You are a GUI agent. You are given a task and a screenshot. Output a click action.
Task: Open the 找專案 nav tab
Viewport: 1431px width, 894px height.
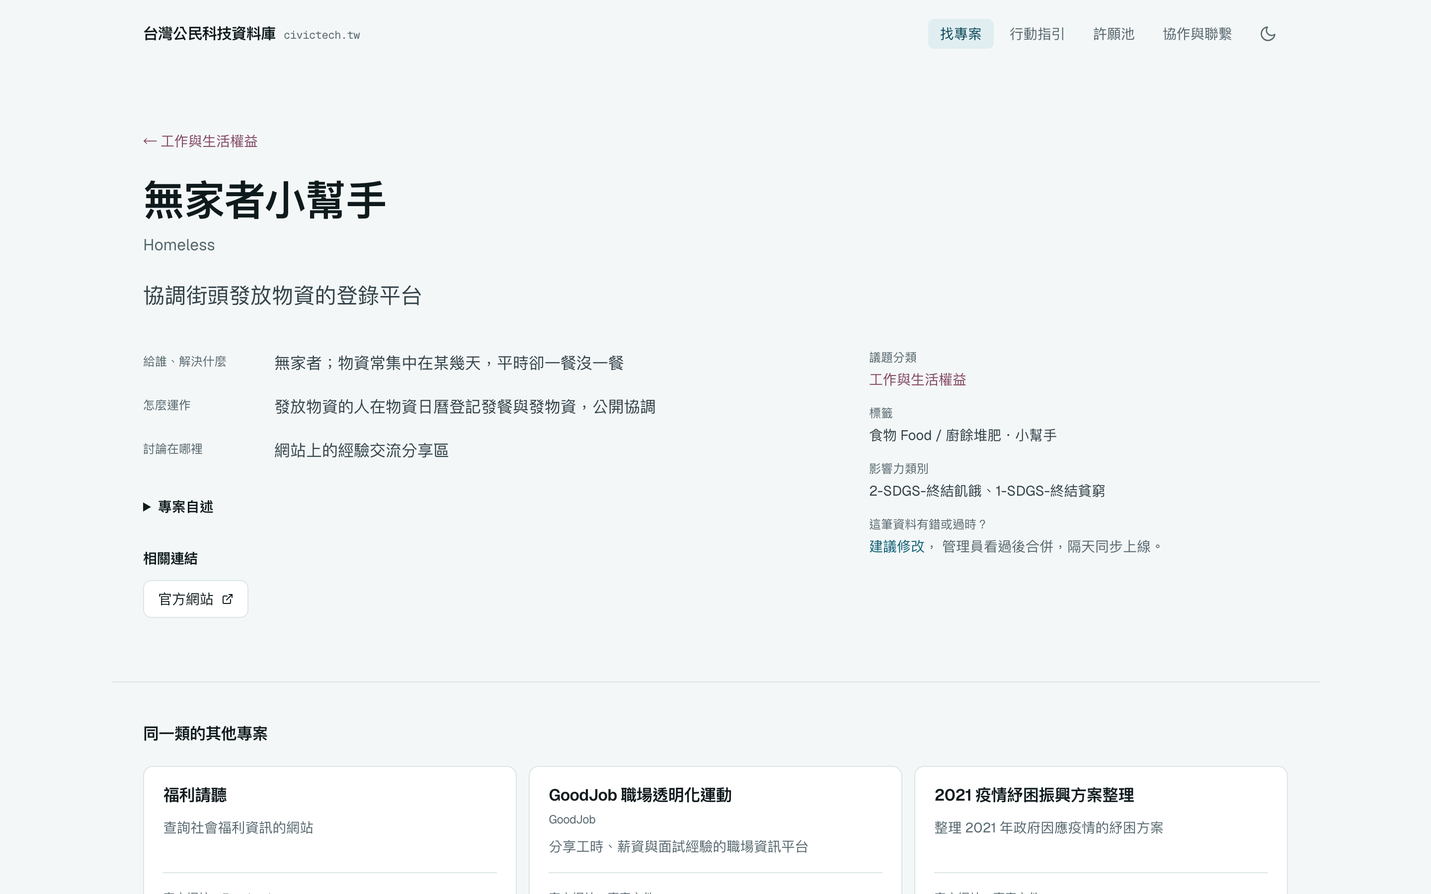tap(960, 34)
